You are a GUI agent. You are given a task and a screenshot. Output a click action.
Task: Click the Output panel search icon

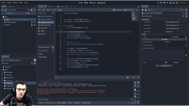point(138,86)
